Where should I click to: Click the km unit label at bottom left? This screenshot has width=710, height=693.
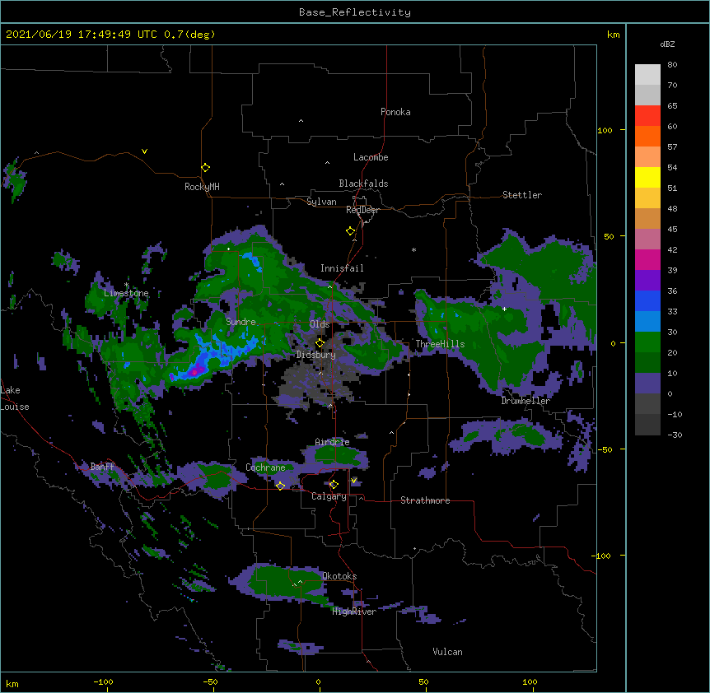12,684
